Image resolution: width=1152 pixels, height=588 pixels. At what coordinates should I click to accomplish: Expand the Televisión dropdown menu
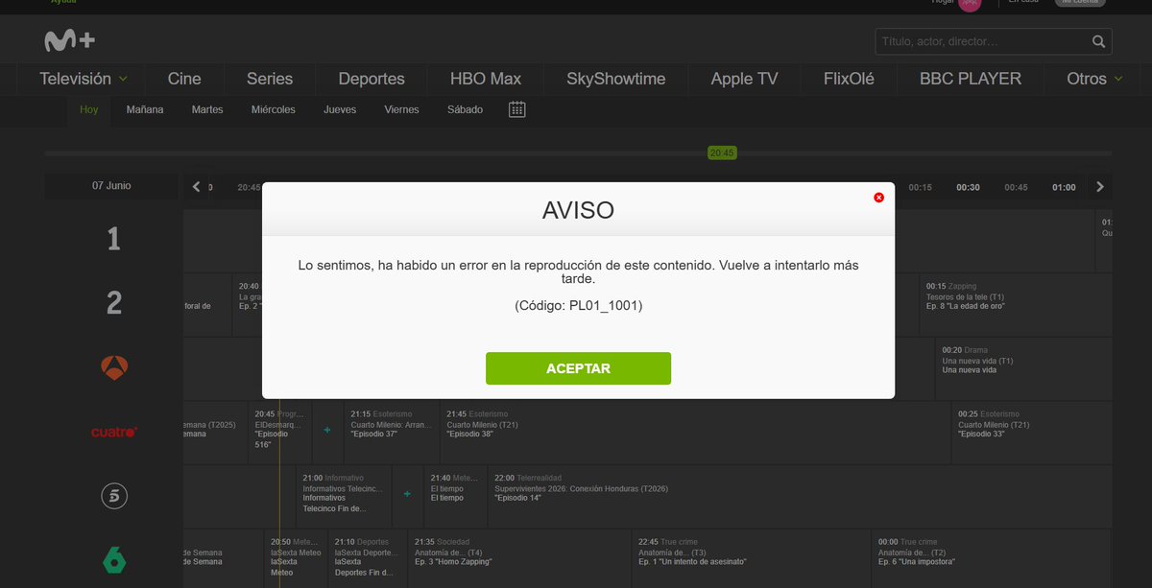84,79
